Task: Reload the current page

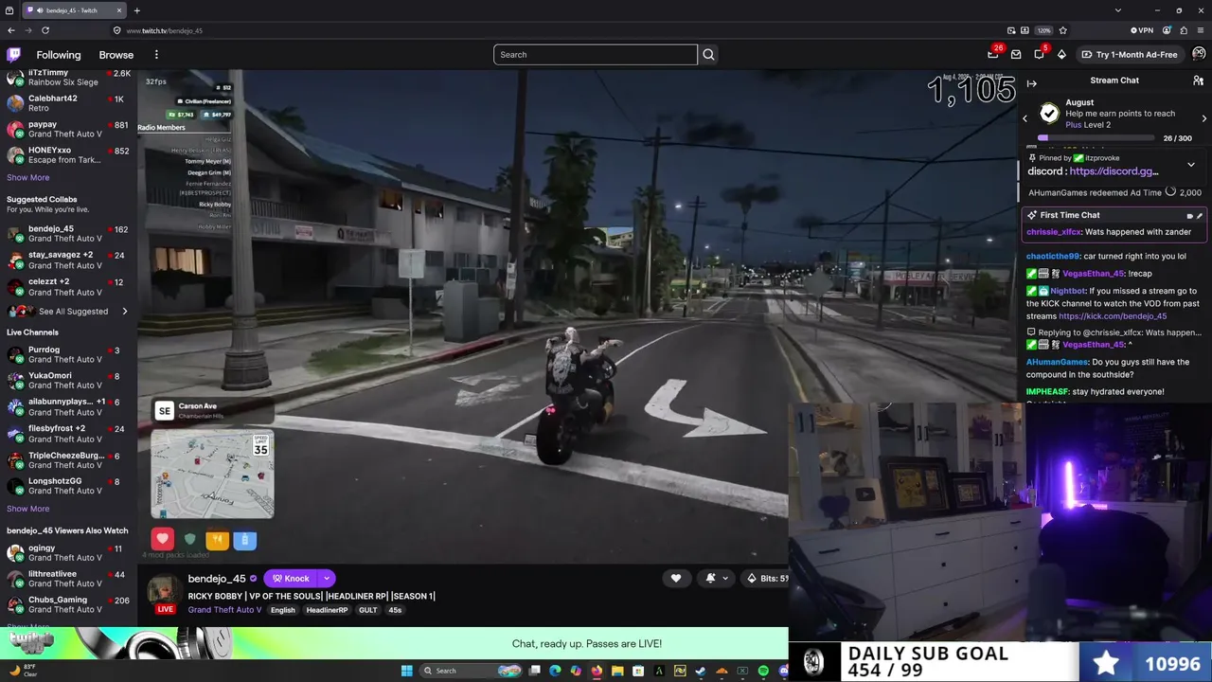Action: [x=45, y=30]
